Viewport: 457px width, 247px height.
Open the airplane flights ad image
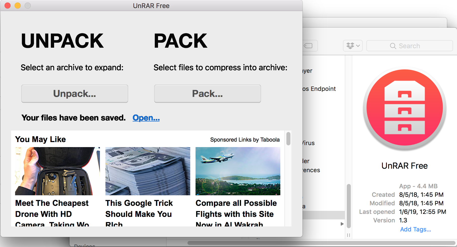[x=238, y=171]
